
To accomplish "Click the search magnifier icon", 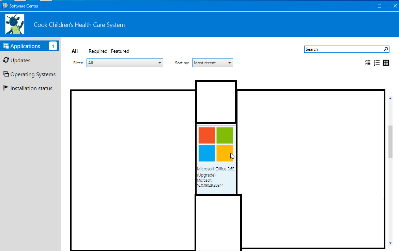I will point(386,49).
